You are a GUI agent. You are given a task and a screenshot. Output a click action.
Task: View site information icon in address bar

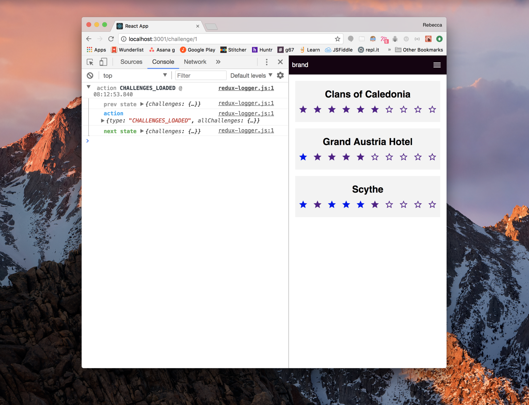click(124, 39)
